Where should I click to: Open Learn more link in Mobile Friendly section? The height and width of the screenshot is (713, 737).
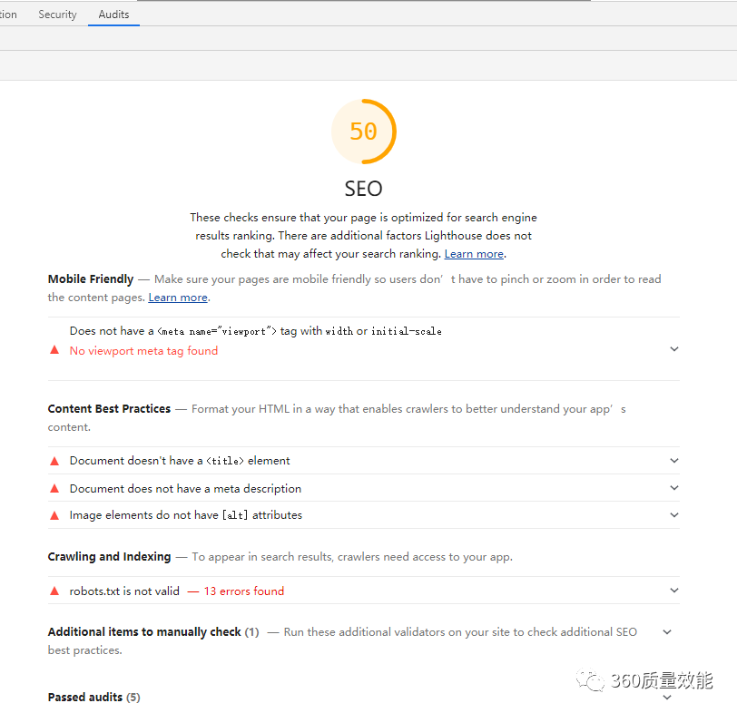tap(178, 298)
